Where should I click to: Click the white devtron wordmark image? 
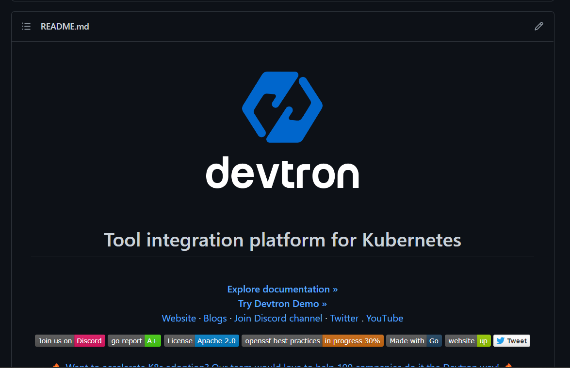pos(282,172)
